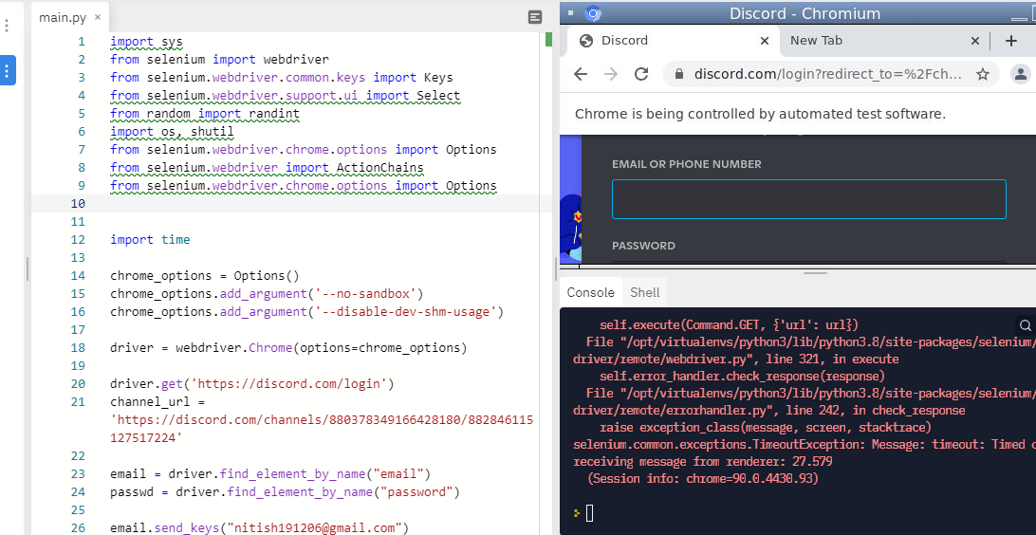Click 'raise exception_class' traceback line
1036x535 pixels.
766,428
